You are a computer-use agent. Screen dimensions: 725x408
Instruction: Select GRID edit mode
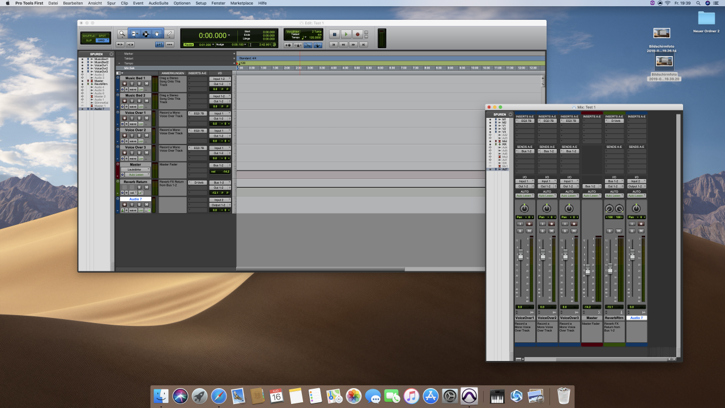[103, 40]
